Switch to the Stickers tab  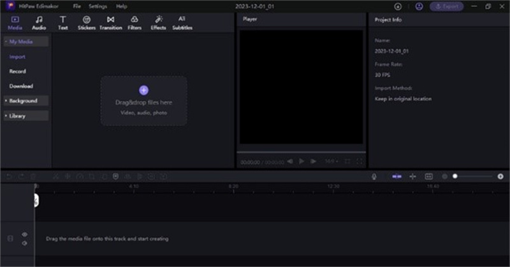point(87,23)
